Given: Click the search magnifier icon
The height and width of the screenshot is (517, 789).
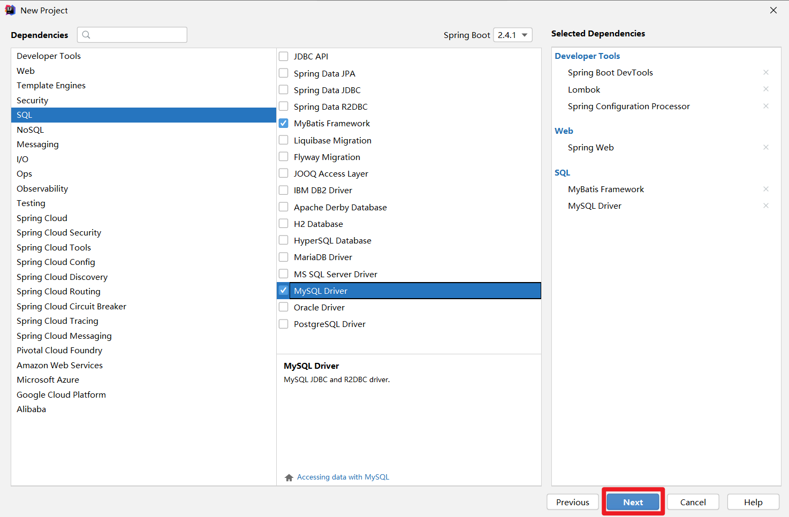Looking at the screenshot, I should pyautogui.click(x=86, y=35).
